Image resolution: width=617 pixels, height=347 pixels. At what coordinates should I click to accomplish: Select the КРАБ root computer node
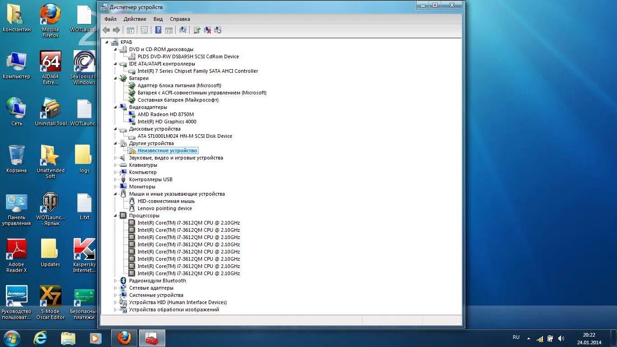tap(126, 42)
